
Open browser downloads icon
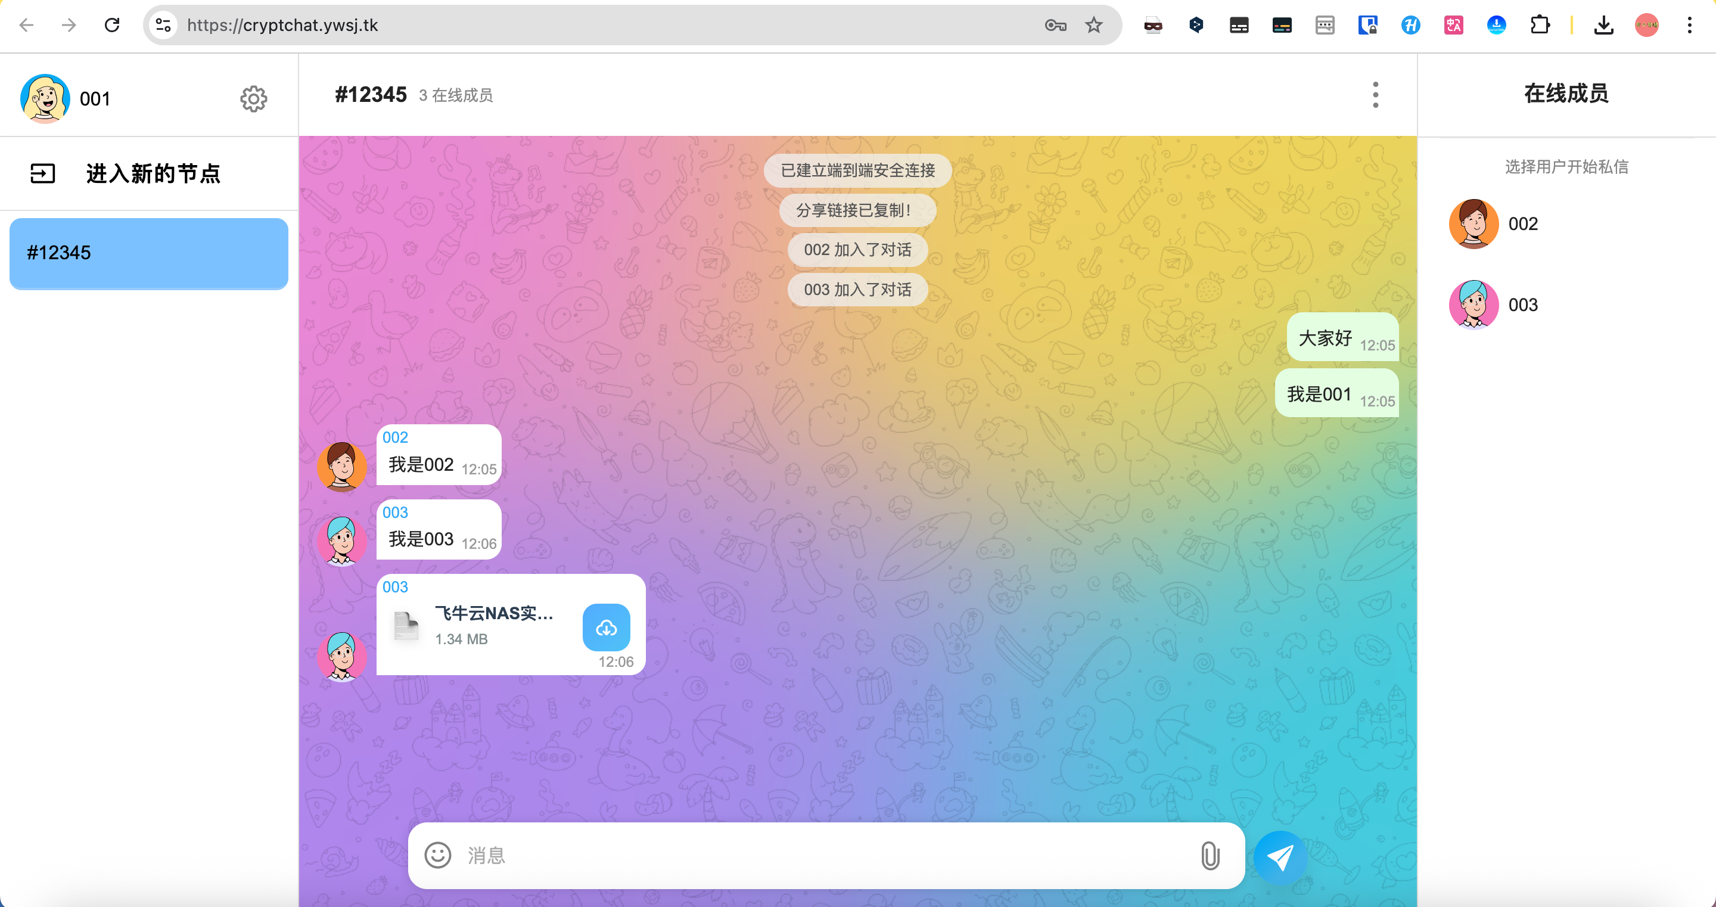[1603, 25]
